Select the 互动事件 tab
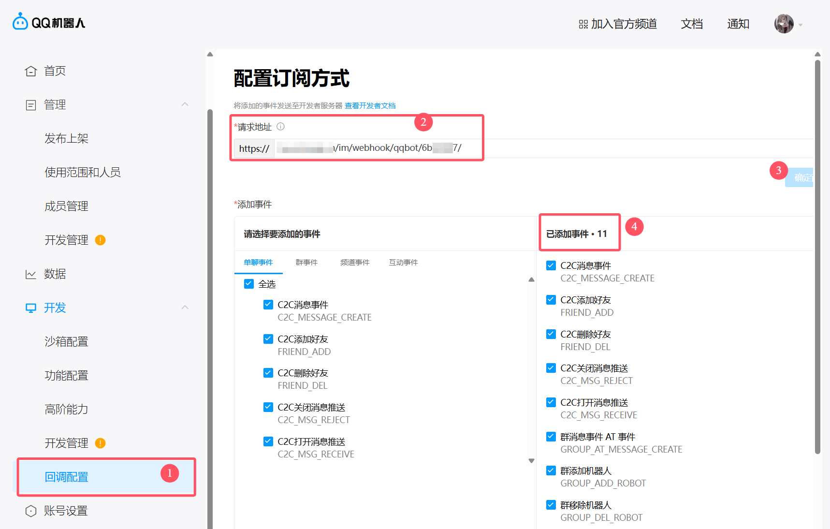Image resolution: width=830 pixels, height=529 pixels. [403, 262]
